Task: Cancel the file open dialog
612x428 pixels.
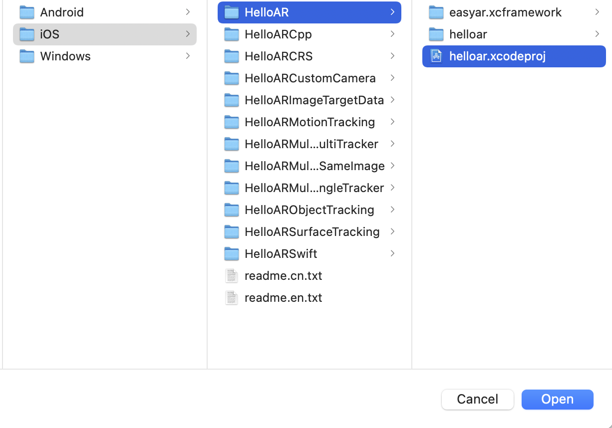Action: tap(477, 399)
